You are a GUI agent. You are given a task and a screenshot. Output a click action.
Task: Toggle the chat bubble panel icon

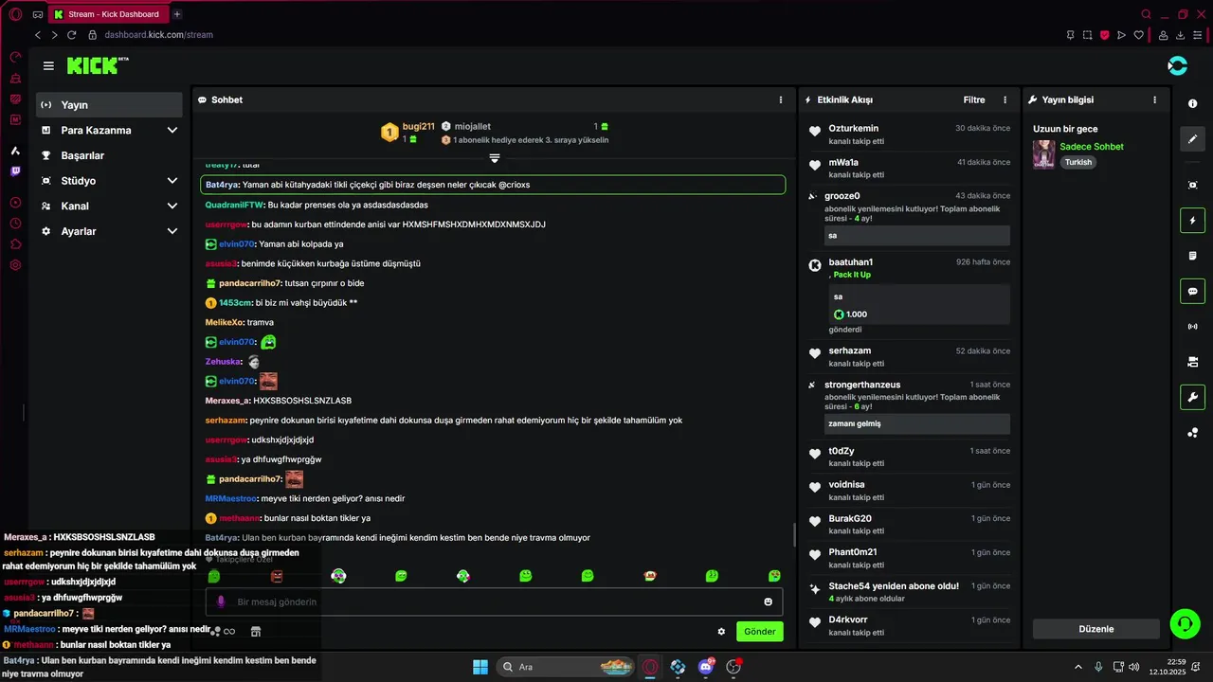pyautogui.click(x=1192, y=291)
